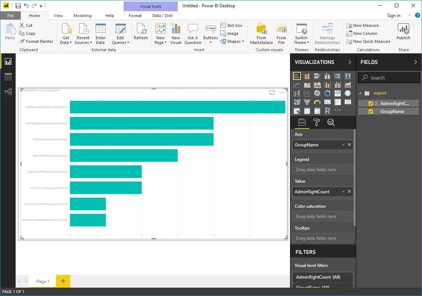This screenshot has height=296, width=422.
Task: Click the Publish button
Action: 403,32
